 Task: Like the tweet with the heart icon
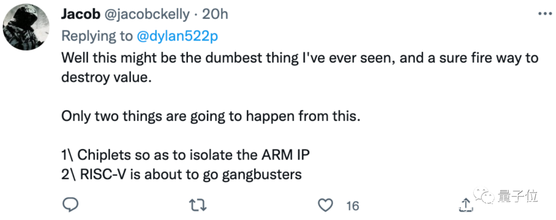pos(325,205)
